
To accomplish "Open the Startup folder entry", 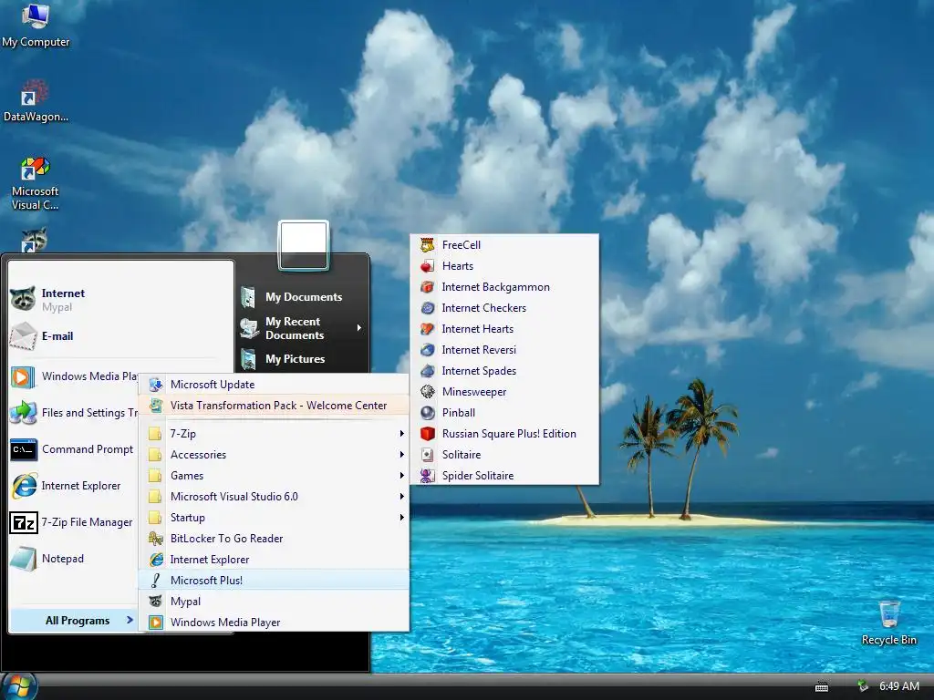I will 274,518.
